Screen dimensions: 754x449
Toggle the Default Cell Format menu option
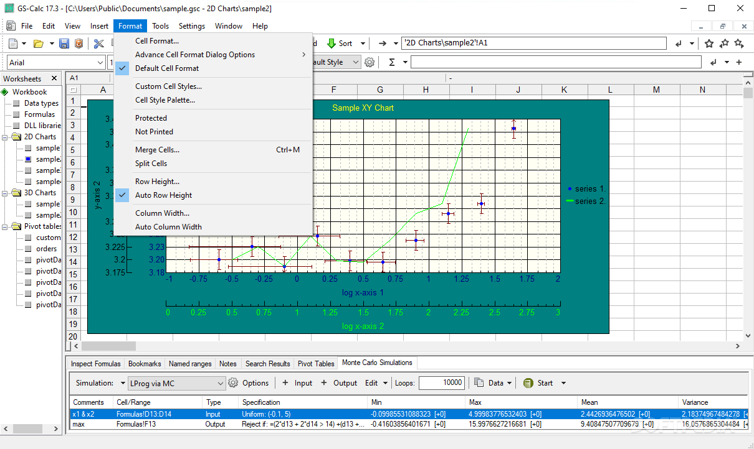pyautogui.click(x=212, y=68)
